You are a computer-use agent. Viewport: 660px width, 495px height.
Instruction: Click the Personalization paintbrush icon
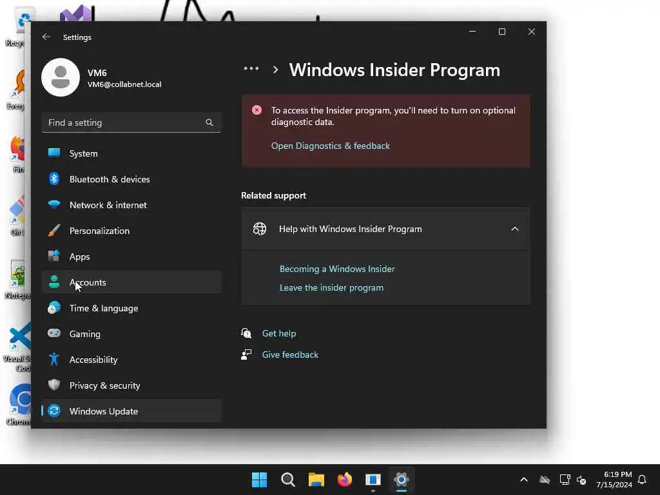click(54, 230)
